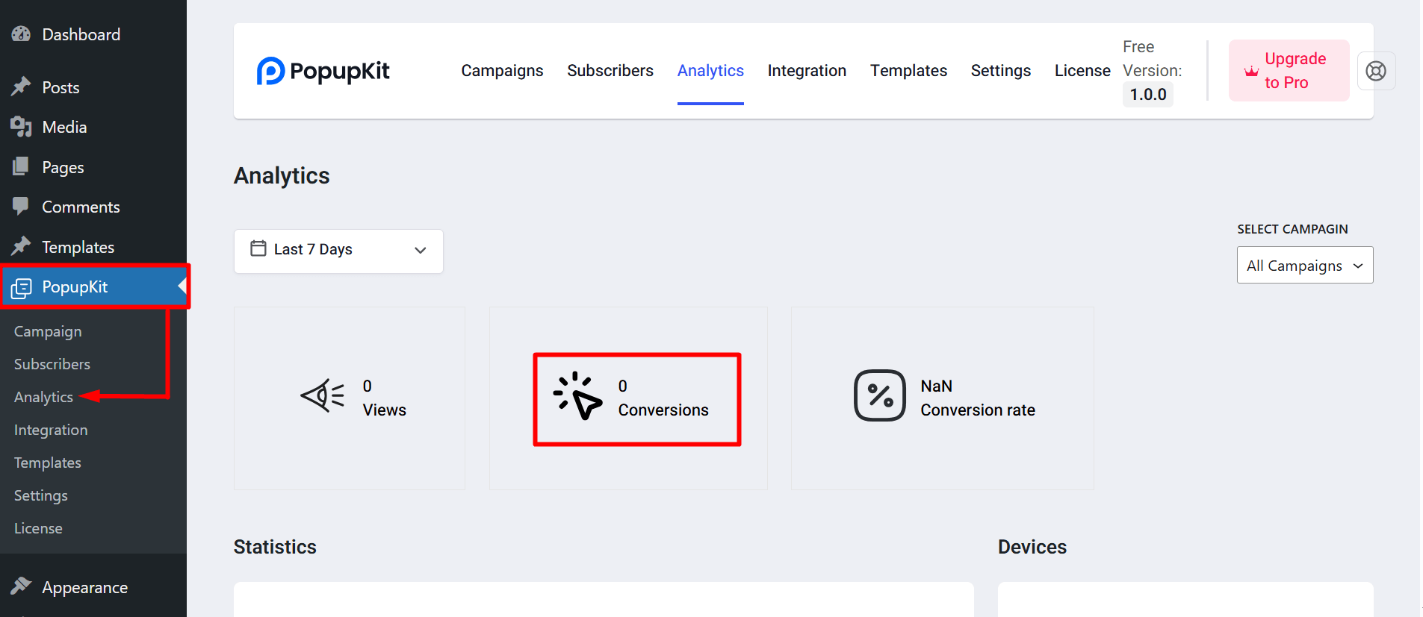Viewport: 1423px width, 617px height.
Task: Go to the Subscribers tab
Action: pos(610,71)
